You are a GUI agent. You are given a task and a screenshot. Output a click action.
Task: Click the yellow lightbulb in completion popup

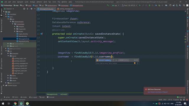coord(135,63)
